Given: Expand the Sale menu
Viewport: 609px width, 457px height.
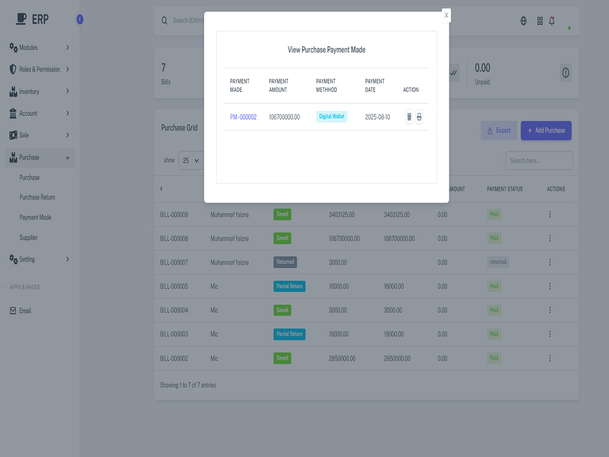Looking at the screenshot, I should (40, 135).
